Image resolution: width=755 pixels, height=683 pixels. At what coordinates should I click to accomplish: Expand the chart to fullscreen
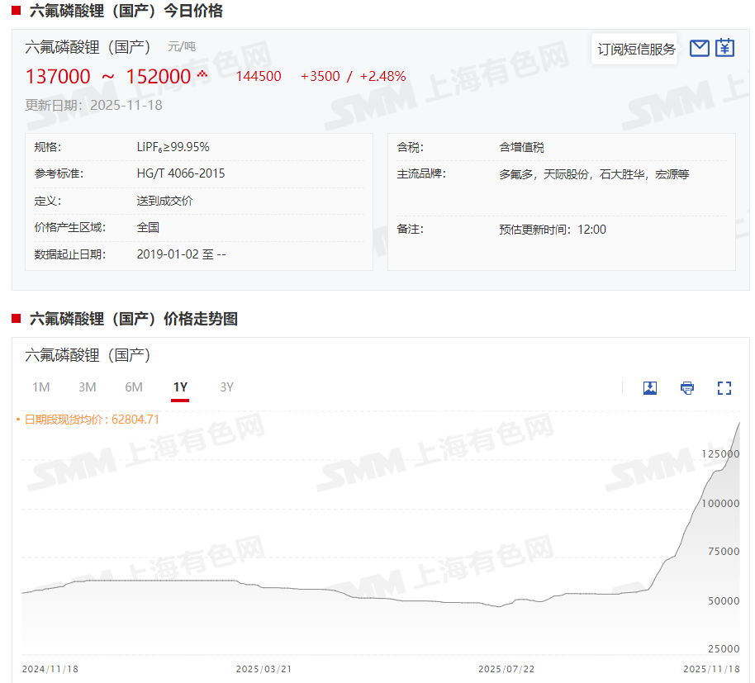(x=724, y=387)
